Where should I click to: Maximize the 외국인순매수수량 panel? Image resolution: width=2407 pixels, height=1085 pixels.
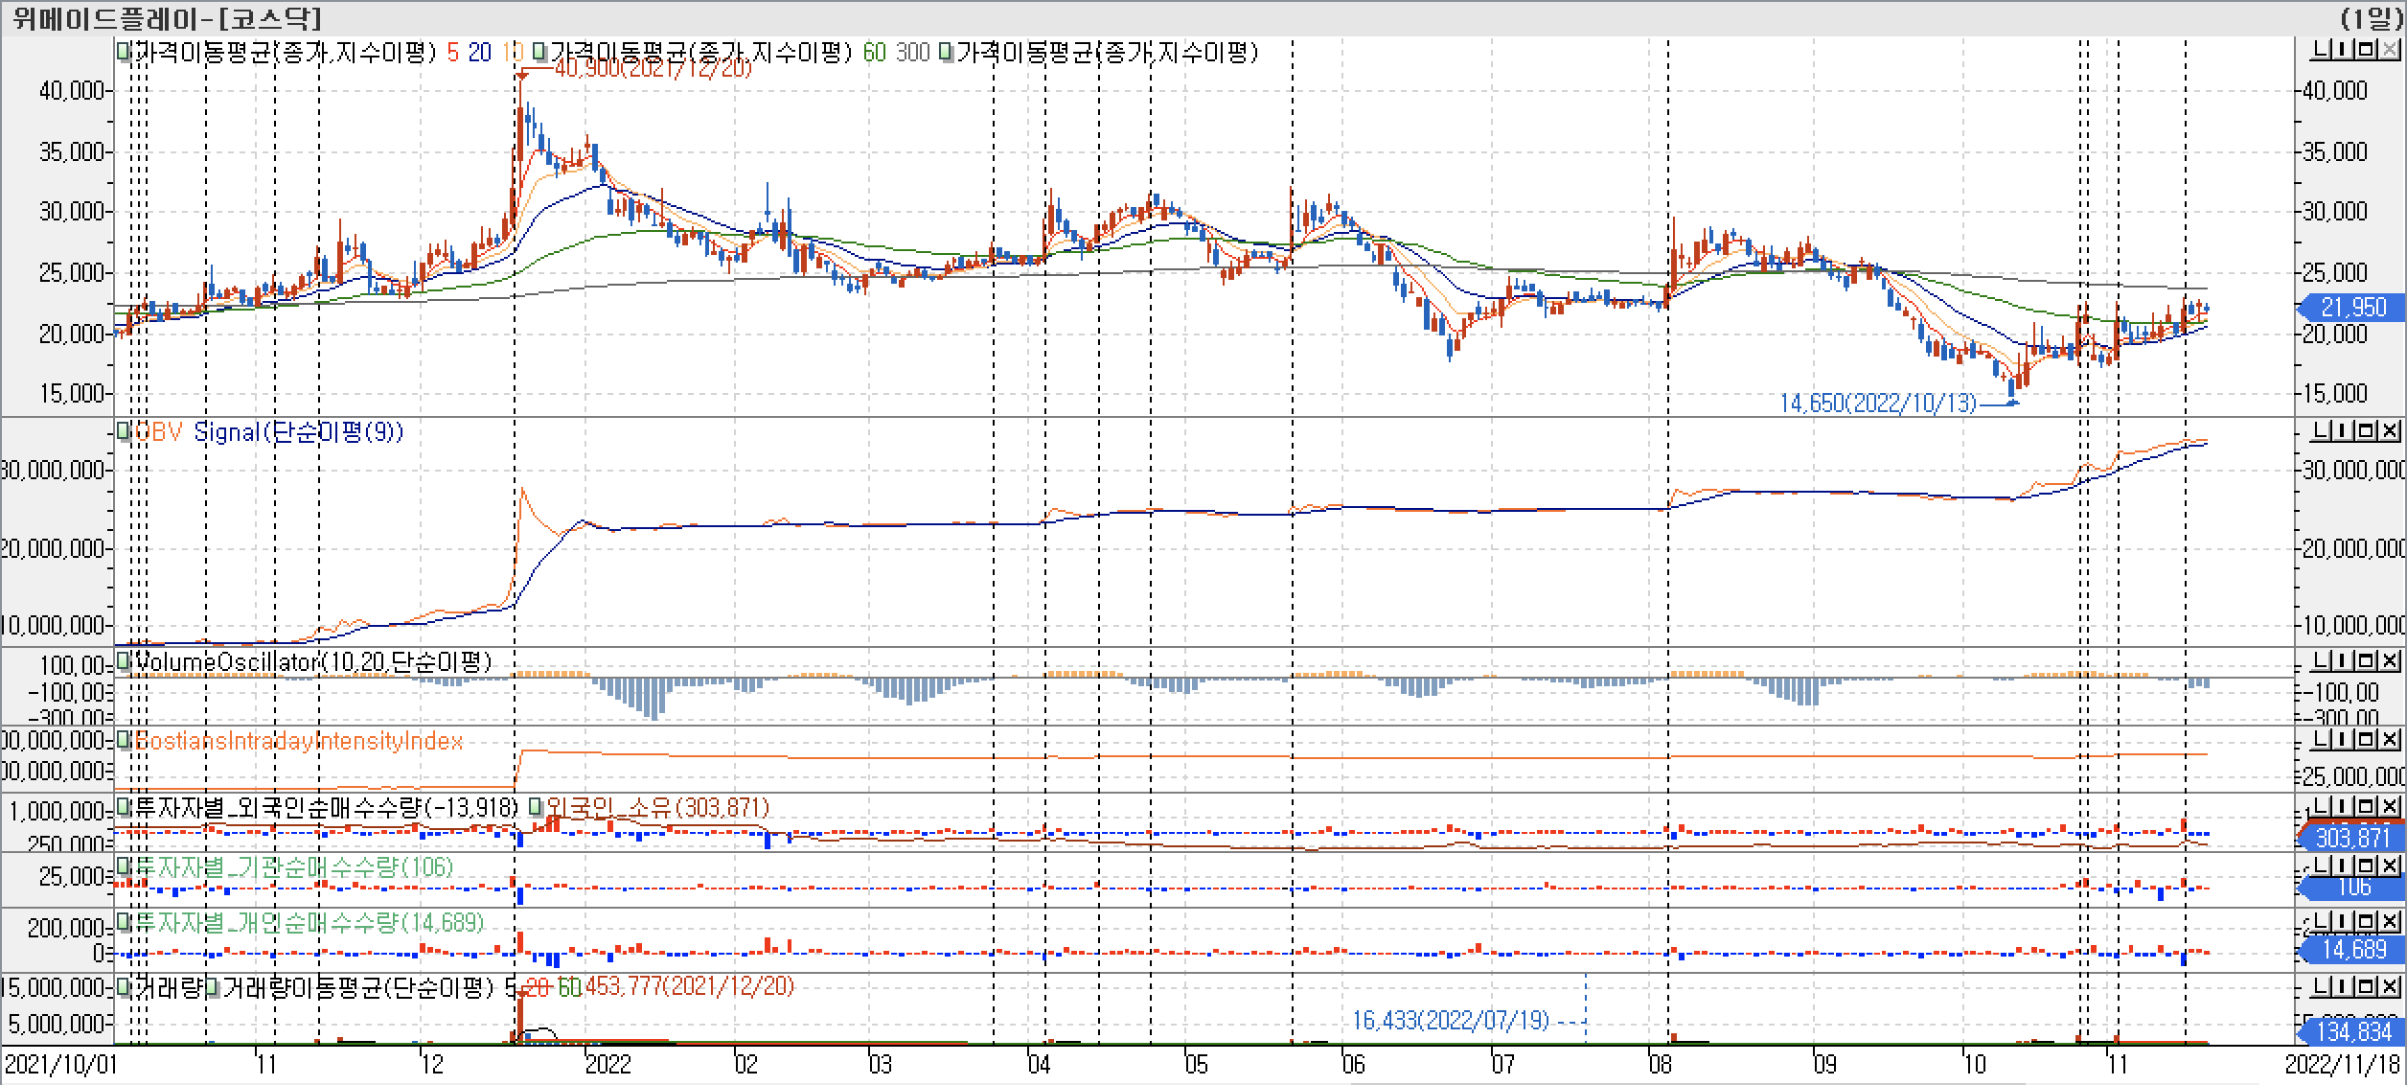2365,806
